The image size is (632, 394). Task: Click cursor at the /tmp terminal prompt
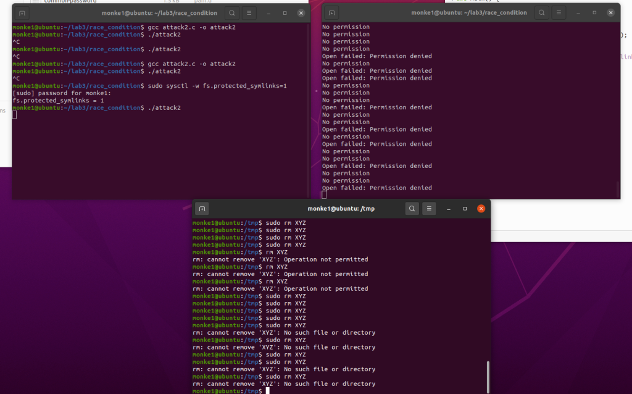[x=268, y=391]
